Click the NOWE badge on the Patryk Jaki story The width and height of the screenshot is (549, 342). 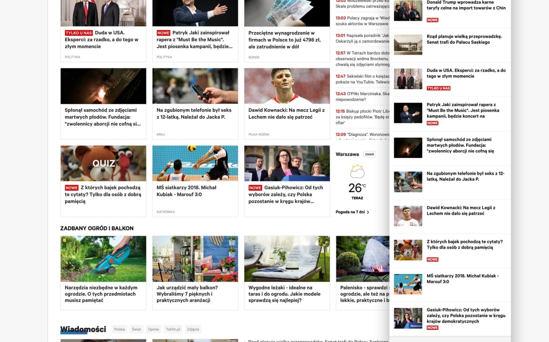click(163, 33)
